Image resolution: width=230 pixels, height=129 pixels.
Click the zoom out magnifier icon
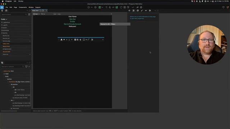pyautogui.click(x=88, y=7)
